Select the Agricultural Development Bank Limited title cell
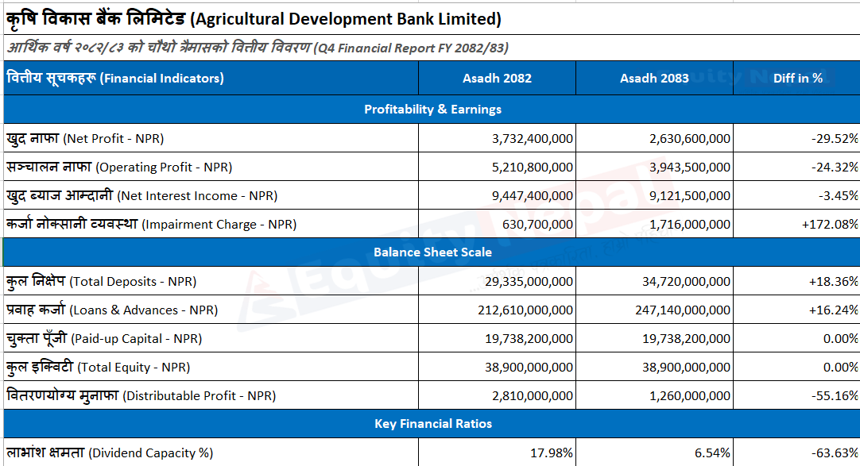 click(431, 19)
